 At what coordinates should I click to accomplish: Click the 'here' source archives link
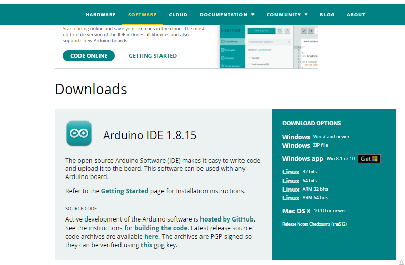(x=151, y=236)
